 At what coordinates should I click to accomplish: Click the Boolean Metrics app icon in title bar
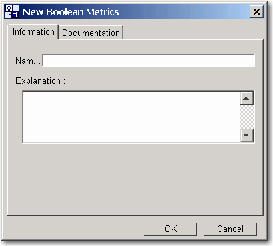tap(12, 11)
